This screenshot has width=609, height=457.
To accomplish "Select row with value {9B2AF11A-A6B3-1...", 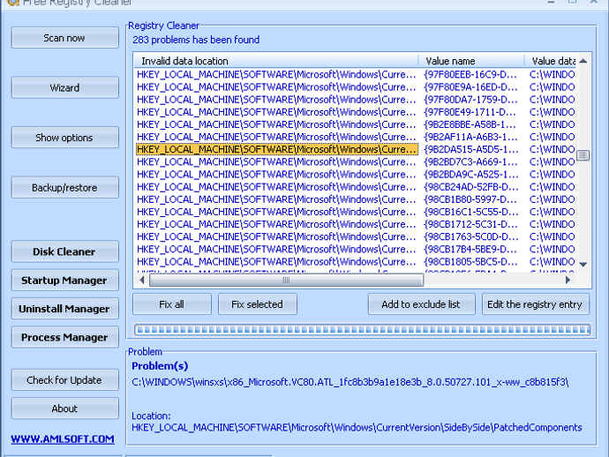I will pos(356,137).
